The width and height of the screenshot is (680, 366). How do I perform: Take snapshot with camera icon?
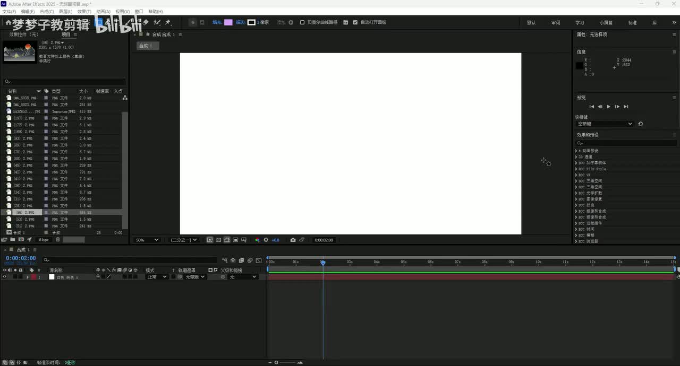tap(293, 240)
